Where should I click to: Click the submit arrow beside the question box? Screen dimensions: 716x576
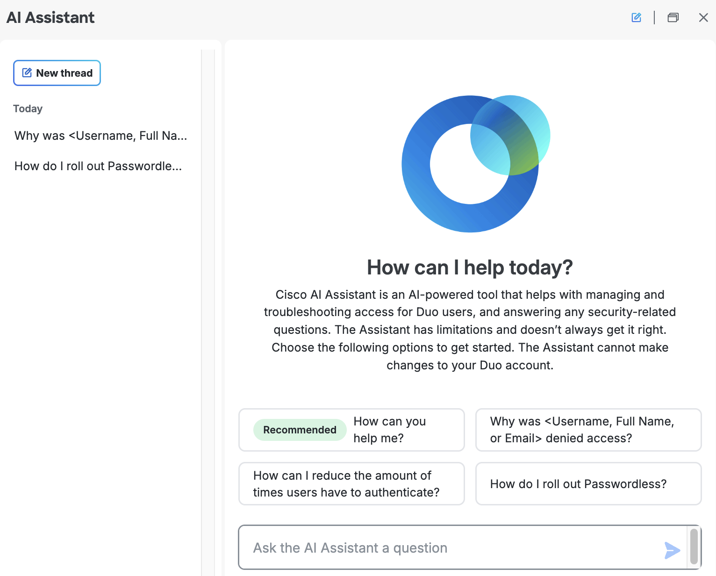(672, 550)
